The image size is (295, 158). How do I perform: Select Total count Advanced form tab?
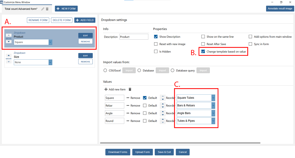pos(21,9)
